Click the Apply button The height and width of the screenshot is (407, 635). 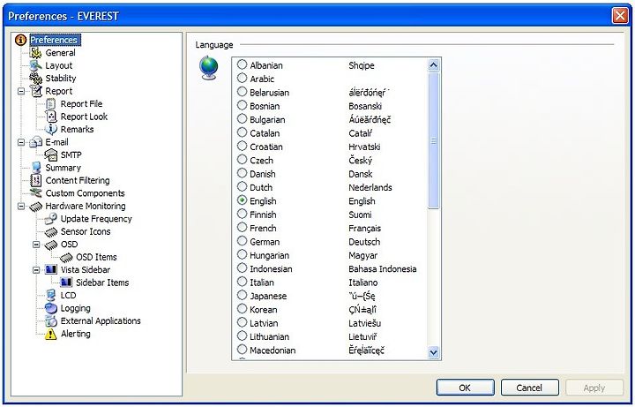(594, 388)
